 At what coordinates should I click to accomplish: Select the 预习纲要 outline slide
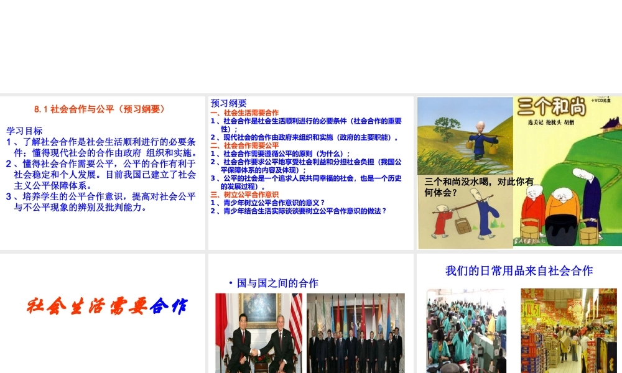tap(310, 173)
